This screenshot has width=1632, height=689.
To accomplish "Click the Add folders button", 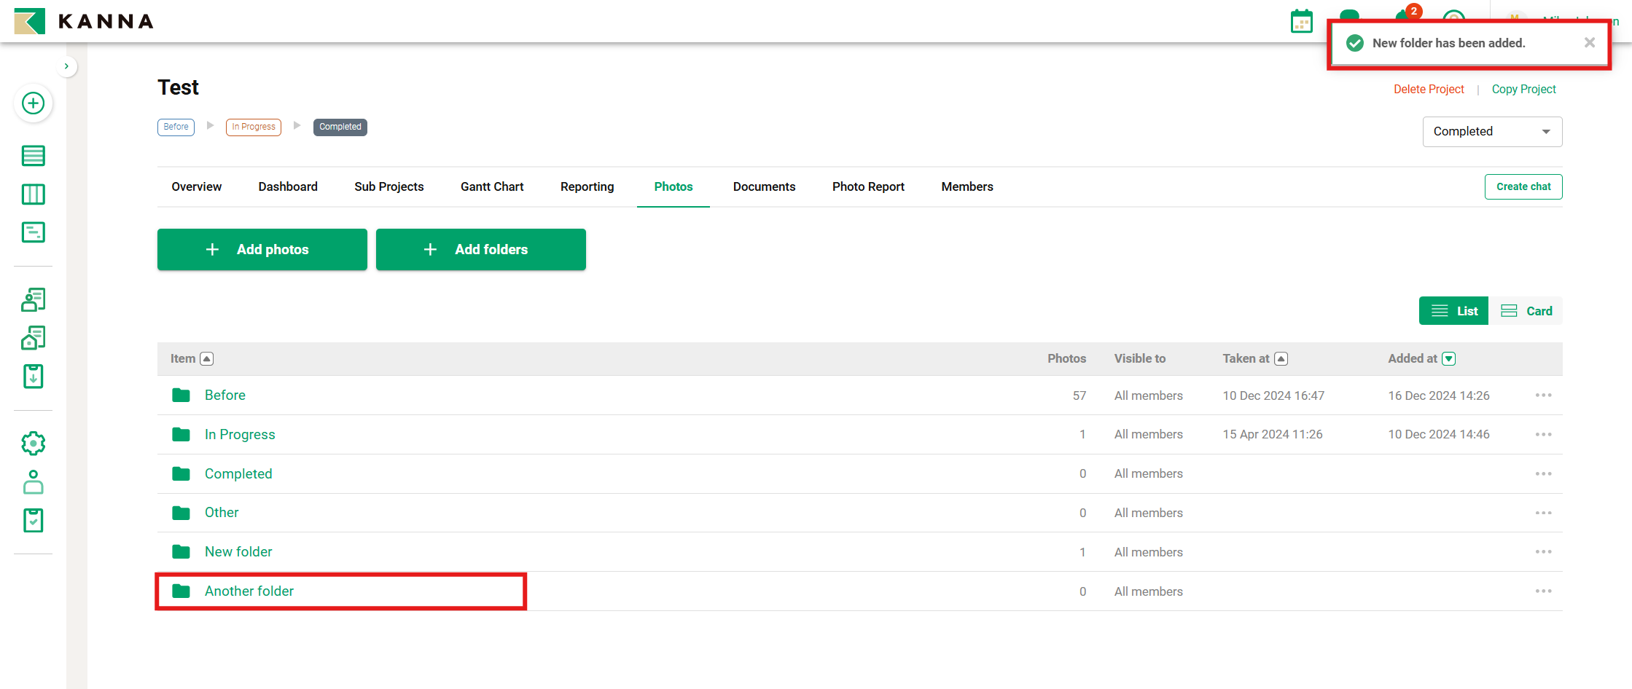I will point(480,250).
